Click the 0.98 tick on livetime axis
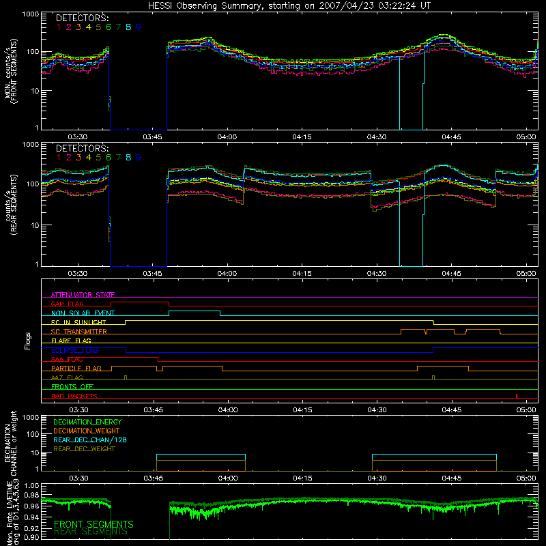 [31, 495]
